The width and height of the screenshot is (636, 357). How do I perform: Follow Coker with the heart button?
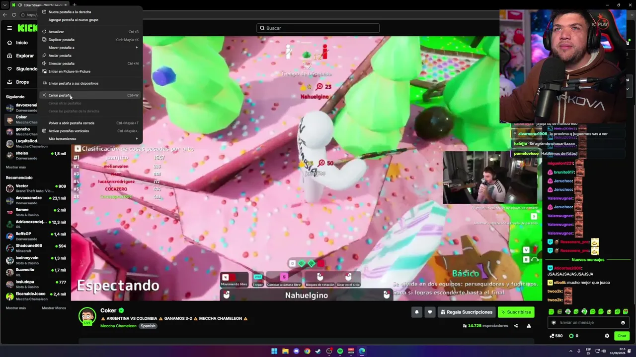click(430, 312)
